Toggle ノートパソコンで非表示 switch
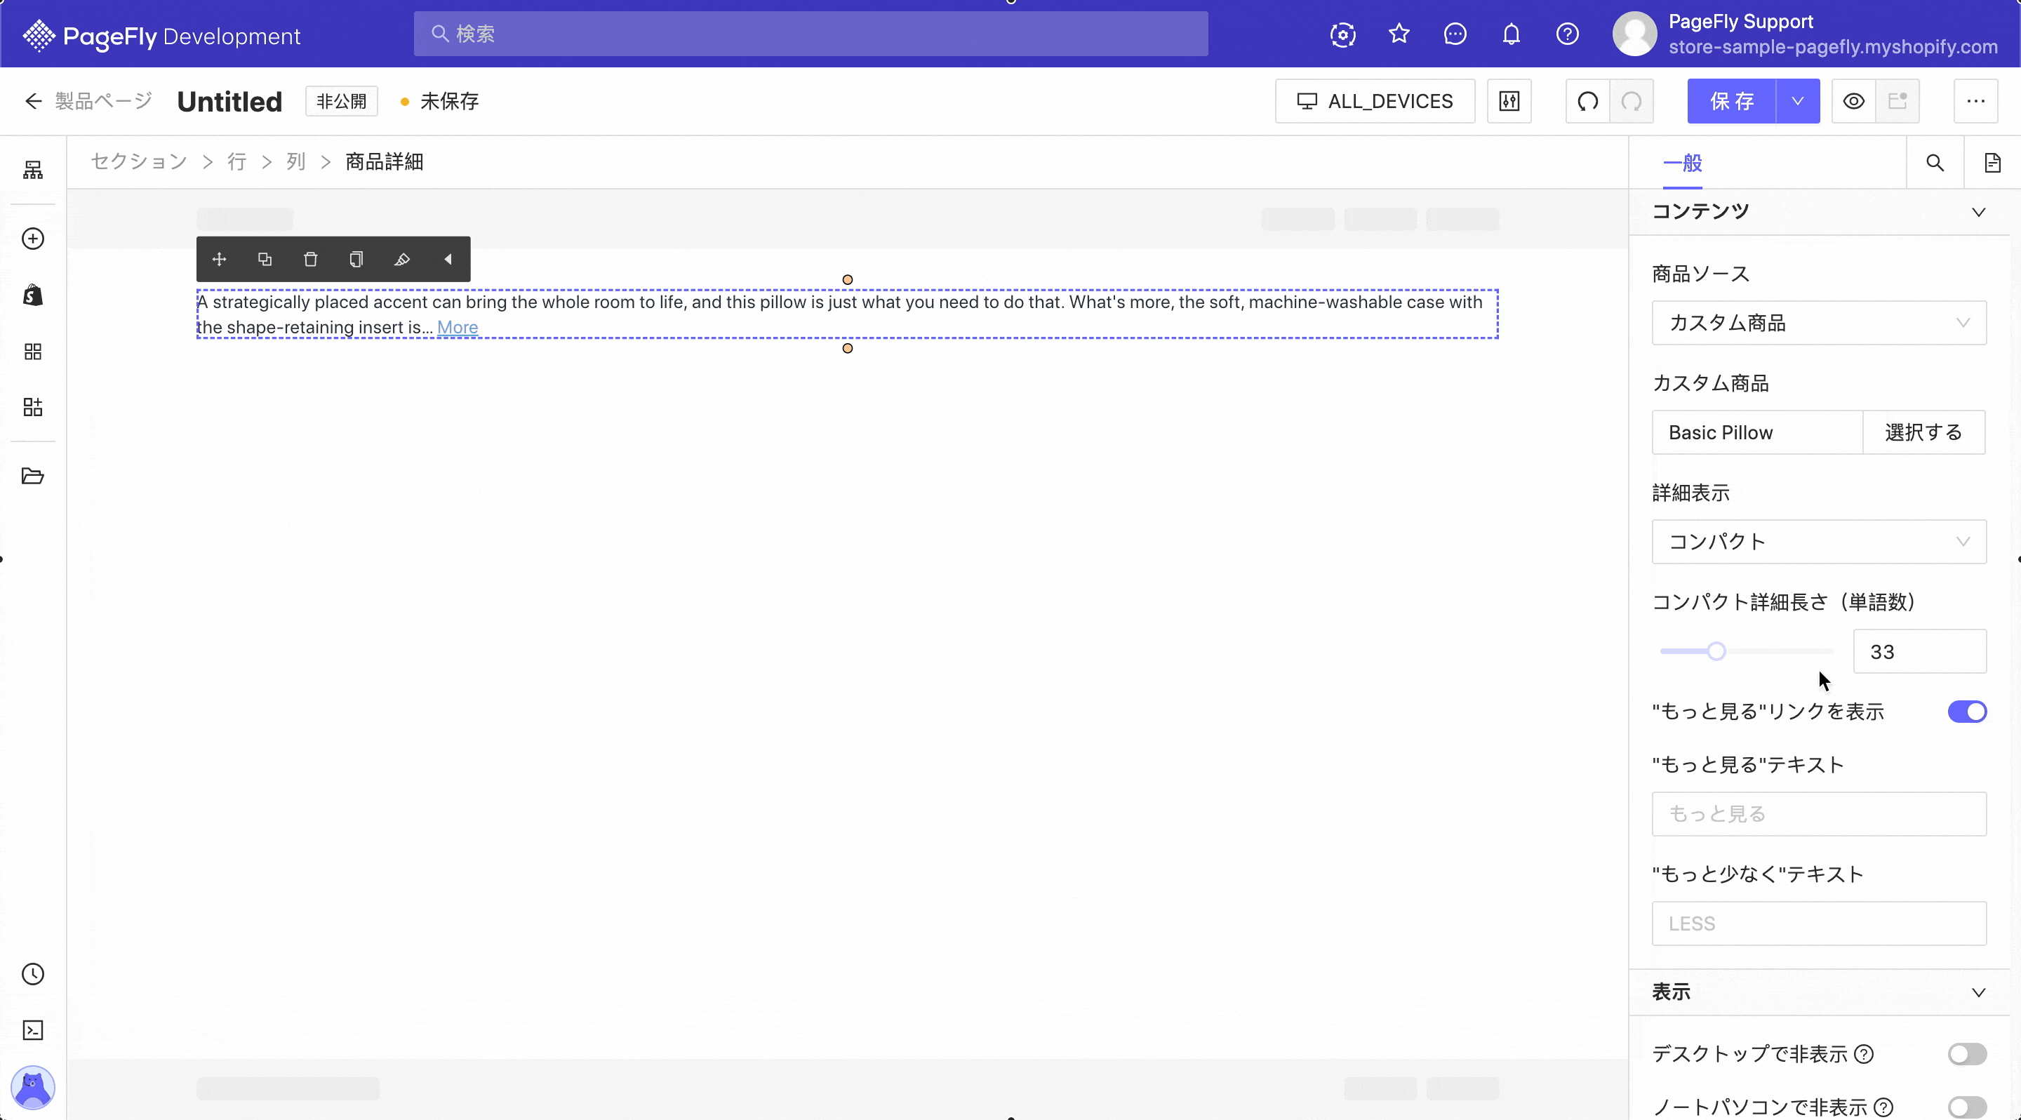Screen dimensions: 2021x1120 pyautogui.click(x=1968, y=1107)
